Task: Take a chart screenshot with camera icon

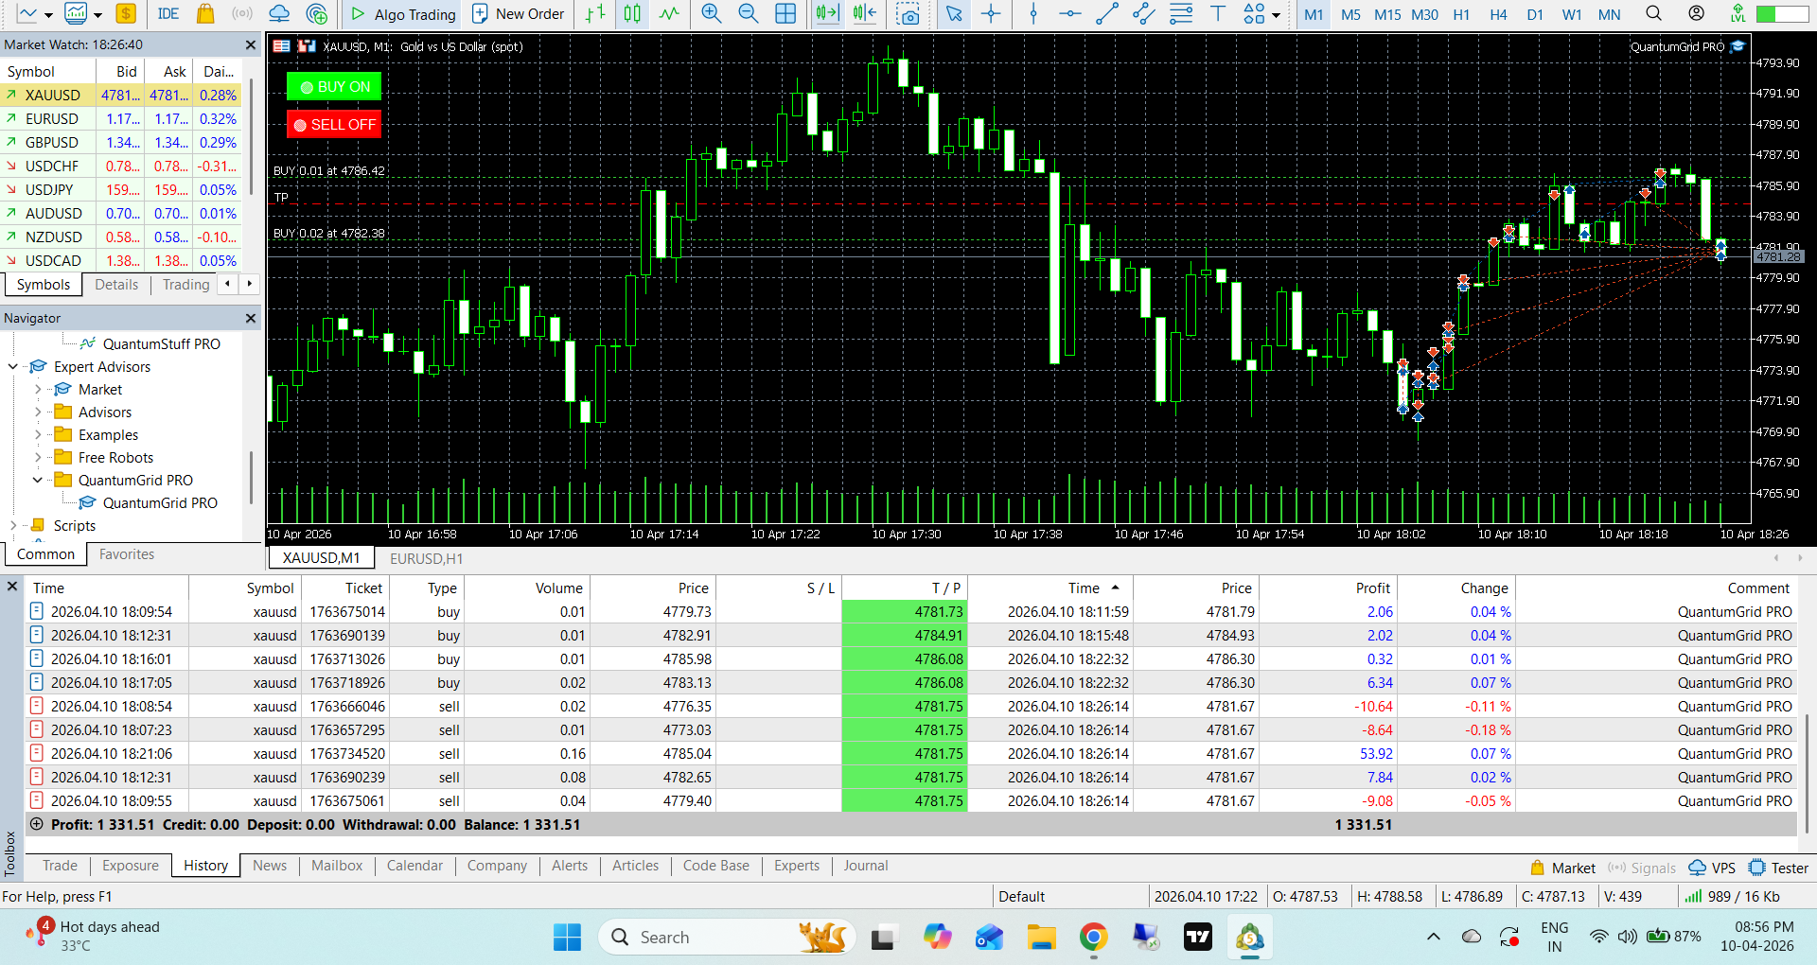Action: [x=908, y=13]
